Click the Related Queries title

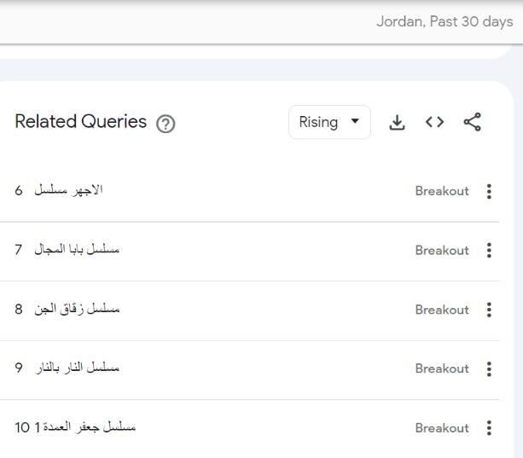(81, 122)
